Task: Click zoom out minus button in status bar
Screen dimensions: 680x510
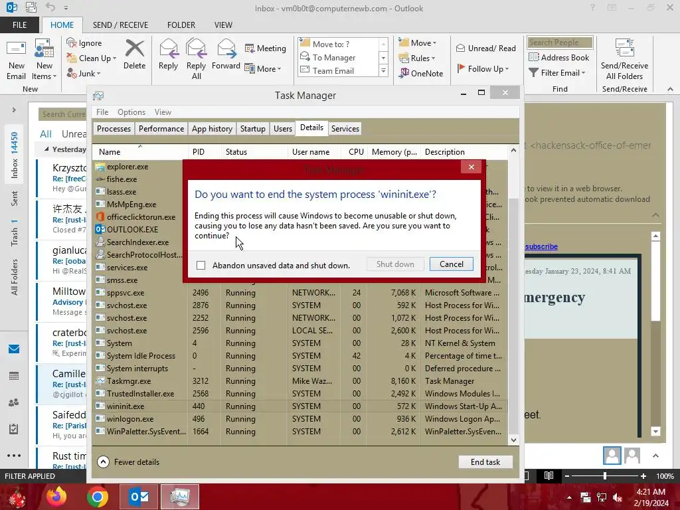Action: (x=567, y=475)
